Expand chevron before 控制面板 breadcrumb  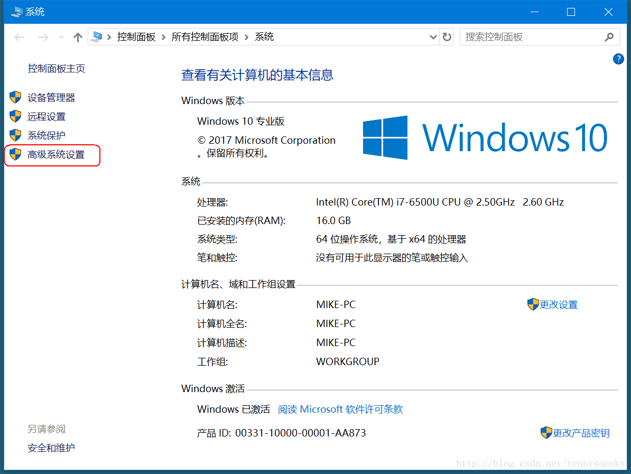pyautogui.click(x=109, y=38)
